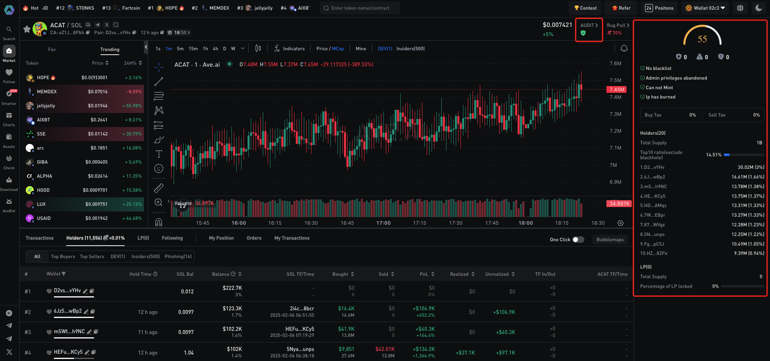Screen dimensions: 770x361
Task: Open the Wallet 02c3 dropdown
Action: click(x=705, y=8)
